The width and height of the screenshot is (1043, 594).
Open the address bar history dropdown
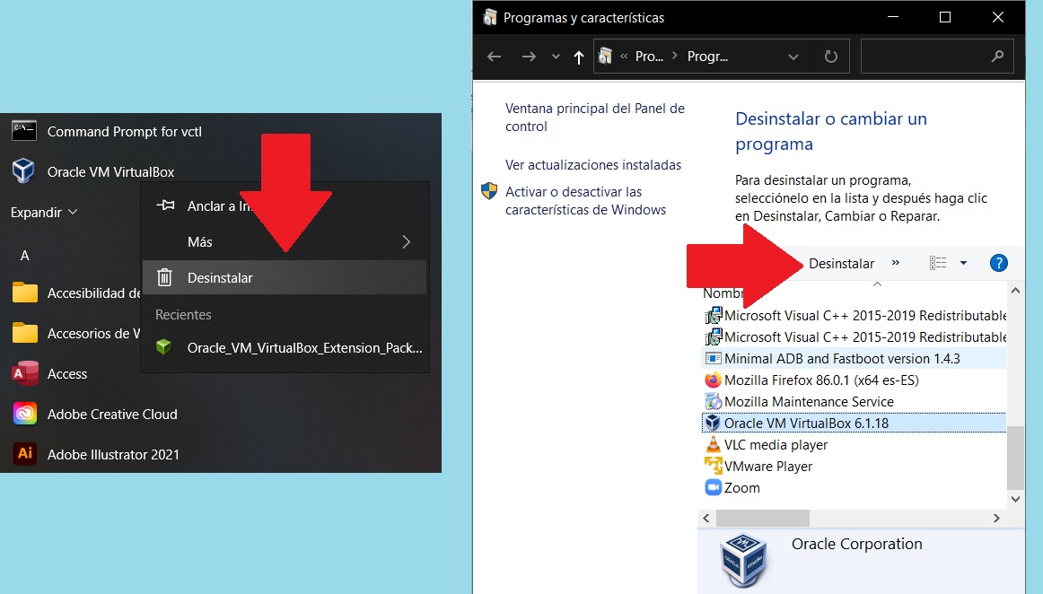click(793, 57)
